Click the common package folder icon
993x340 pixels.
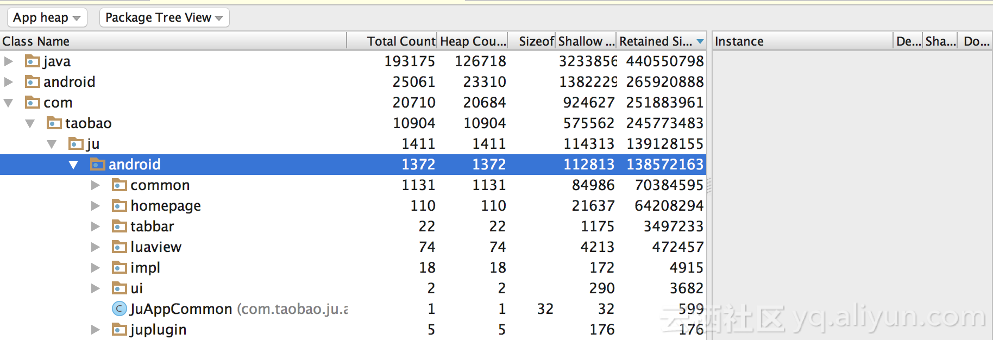coord(120,185)
